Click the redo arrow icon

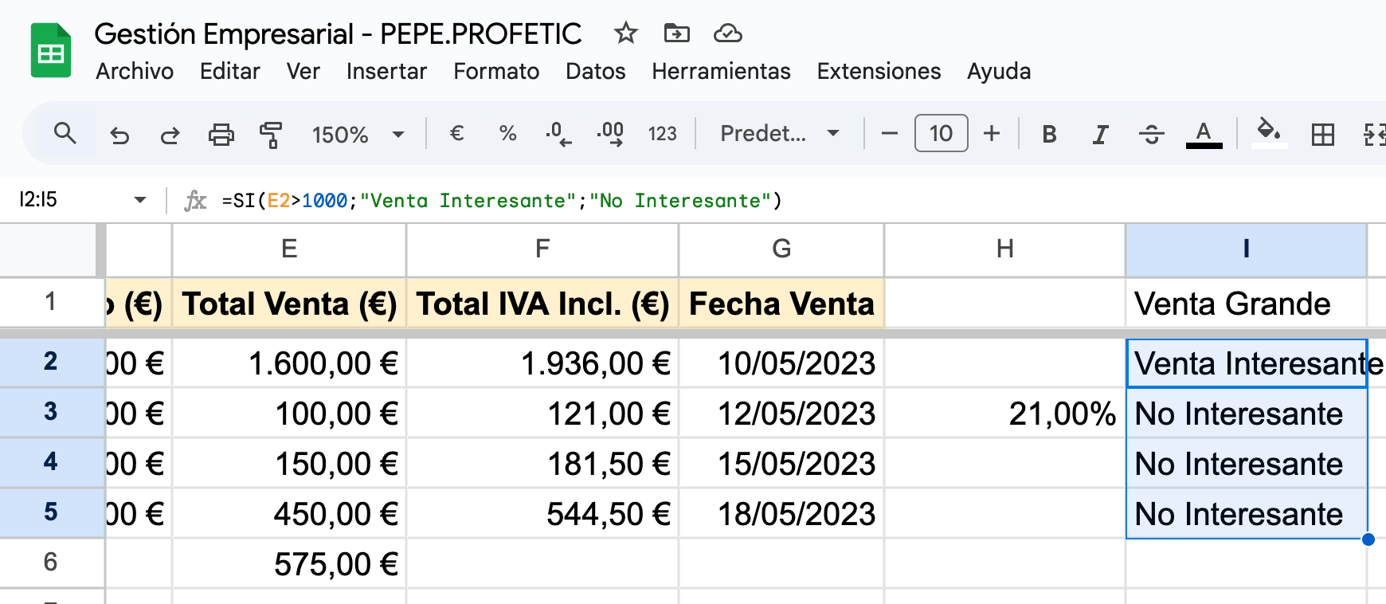click(170, 135)
